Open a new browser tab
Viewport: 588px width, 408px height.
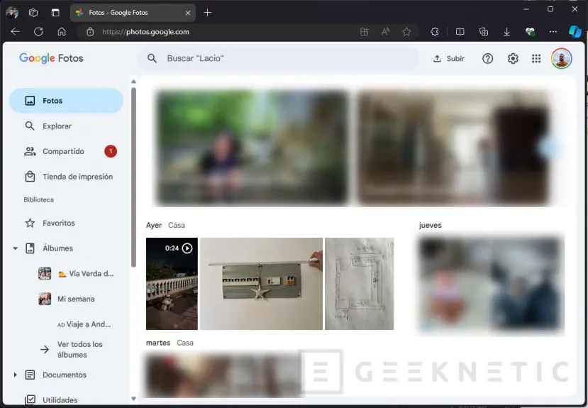207,12
